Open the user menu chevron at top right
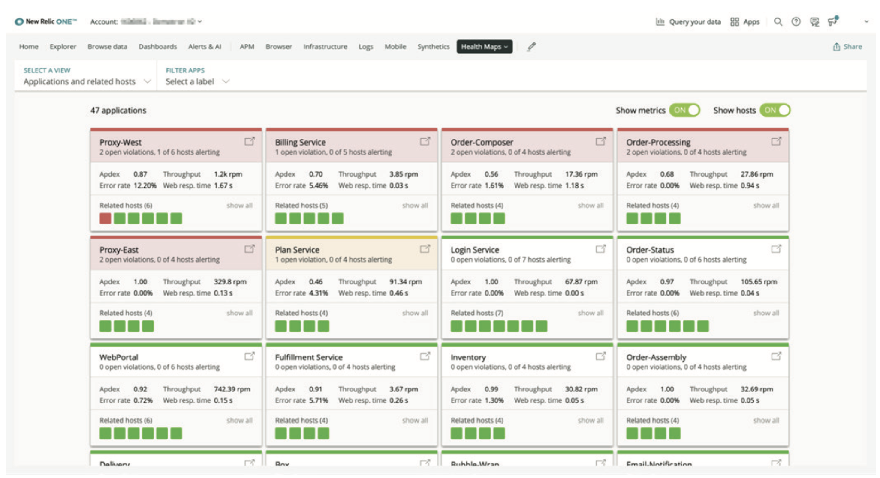The width and height of the screenshot is (880, 478). point(866,21)
